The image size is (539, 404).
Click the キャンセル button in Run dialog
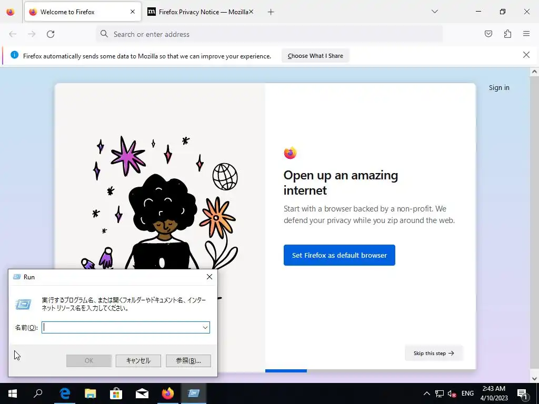tap(138, 361)
